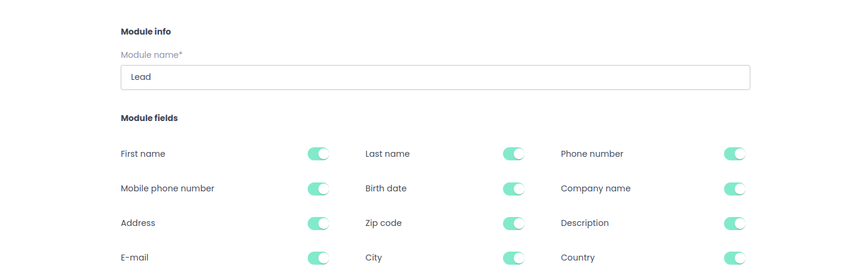Viewport: 865px width, 279px height.
Task: Click the Module name input field
Action: point(435,77)
